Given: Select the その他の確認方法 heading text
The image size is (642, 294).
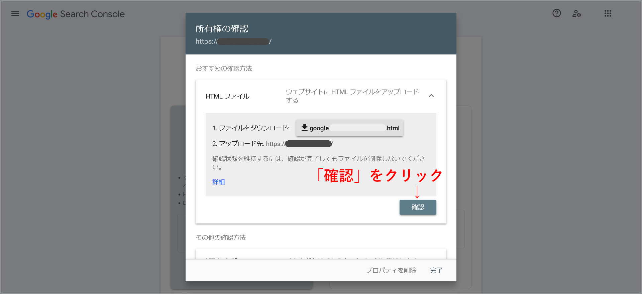Looking at the screenshot, I should tap(221, 238).
